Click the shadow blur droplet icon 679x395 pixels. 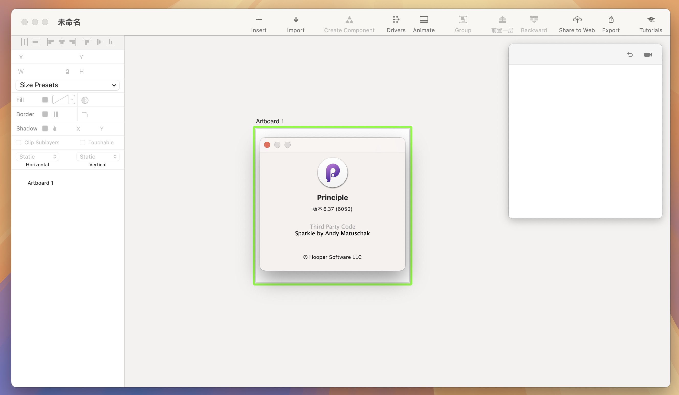point(55,128)
